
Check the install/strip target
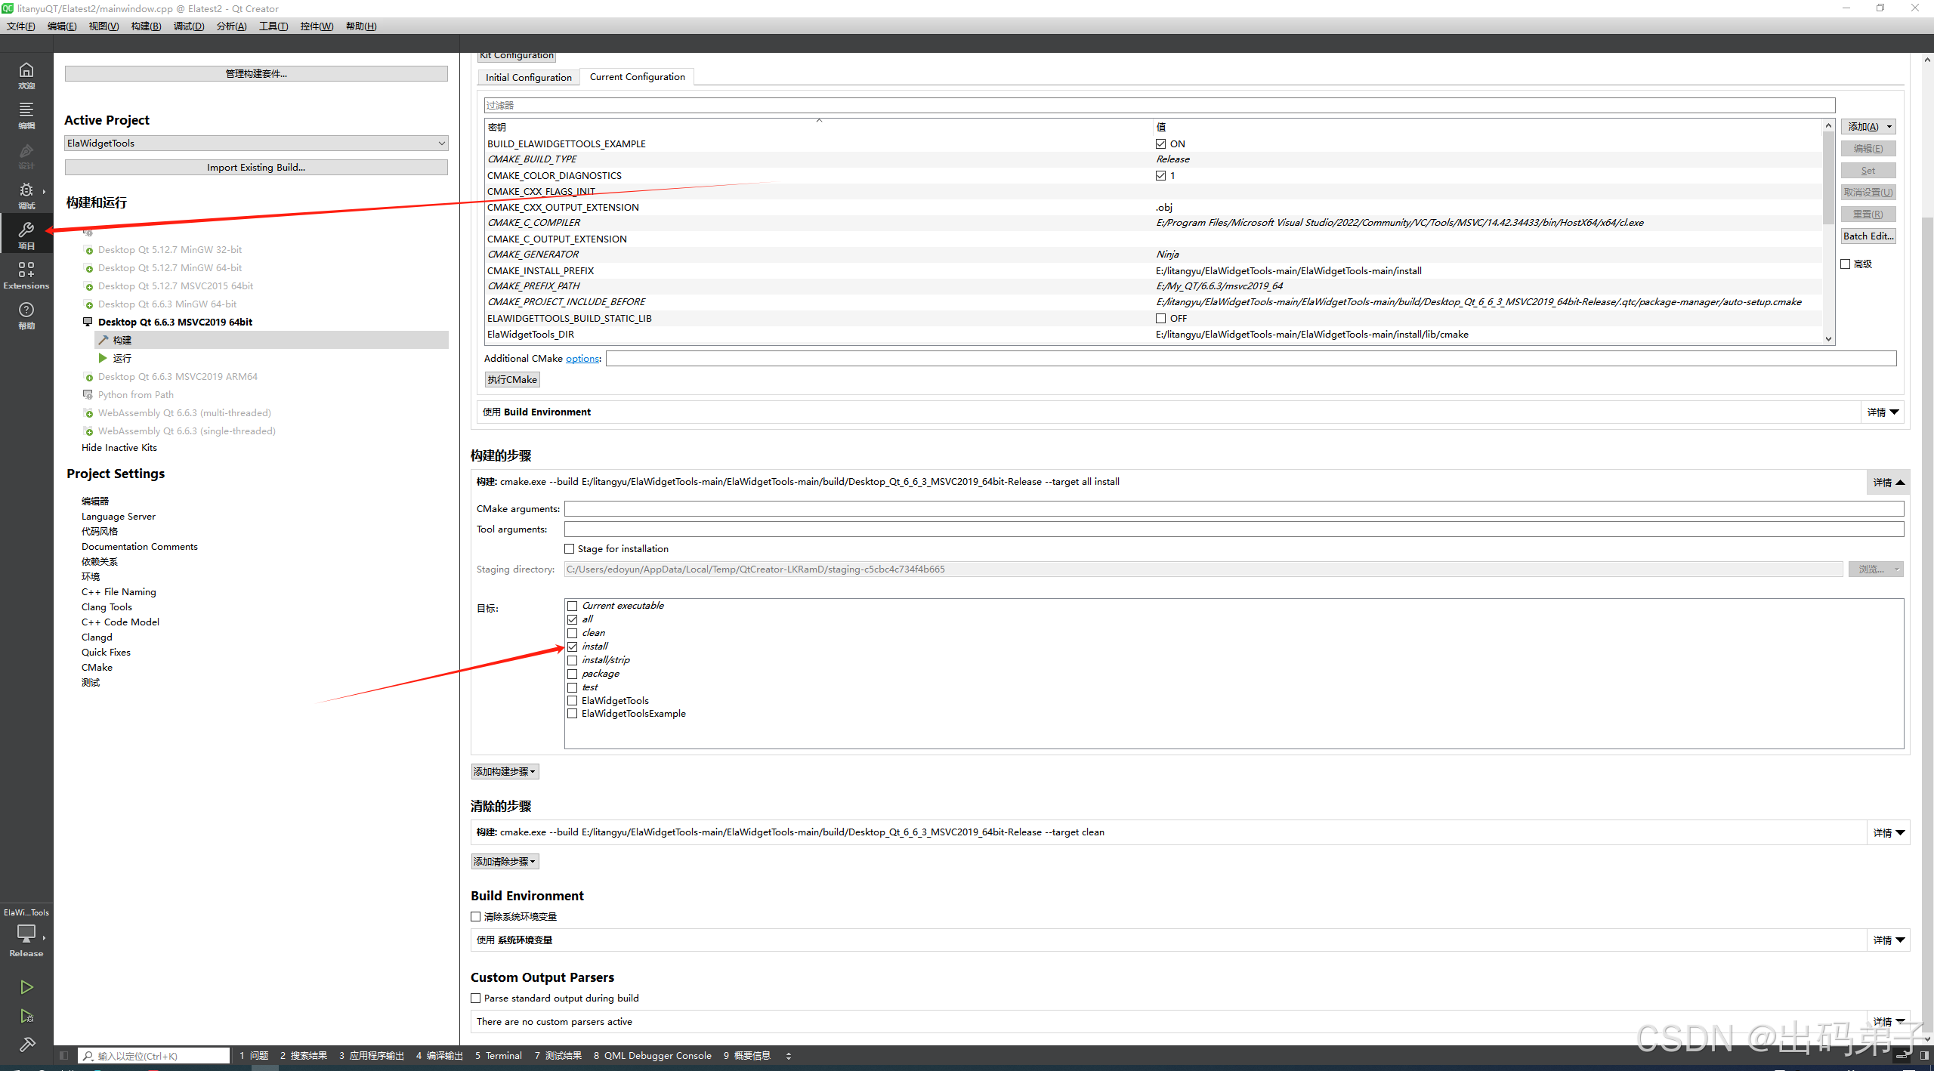coord(572,660)
